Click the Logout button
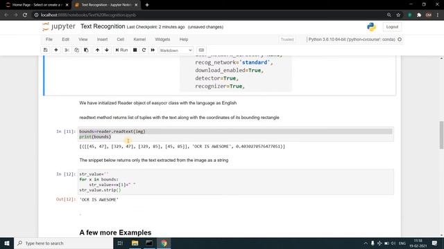 392,27
